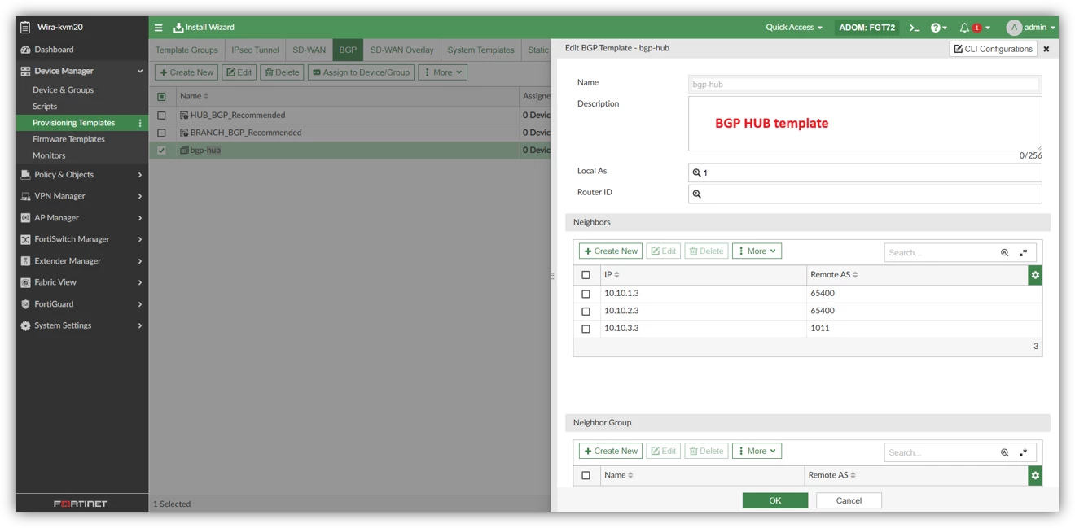Open the notifications bell icon
1075x528 pixels.
click(964, 28)
